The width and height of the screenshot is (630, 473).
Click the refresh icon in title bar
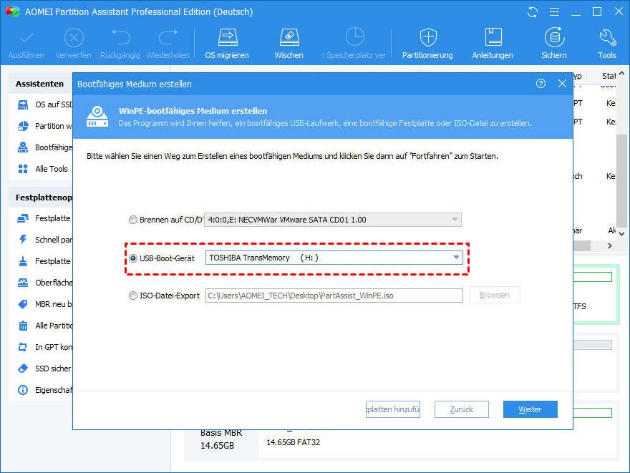pos(533,12)
